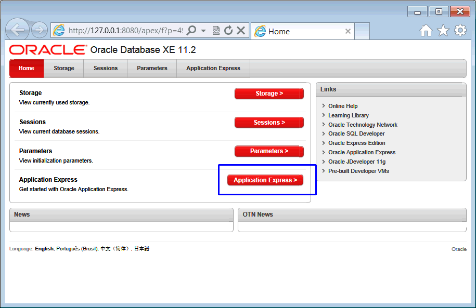Switch language to Japanese
Viewport: 476px width, 308px height.
pyautogui.click(x=141, y=249)
